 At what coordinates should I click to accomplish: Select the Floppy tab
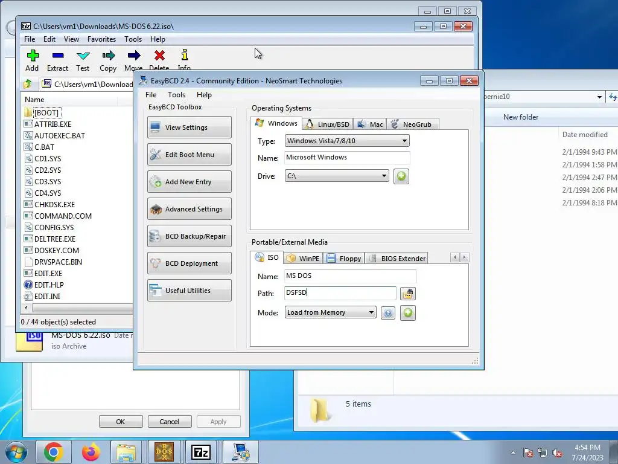(x=344, y=259)
